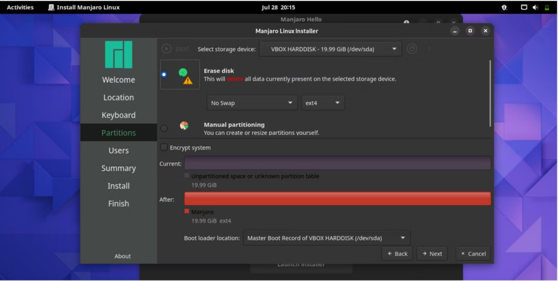Go to the Welcome step in the sidebar
The height and width of the screenshot is (281, 558).
[x=118, y=79]
